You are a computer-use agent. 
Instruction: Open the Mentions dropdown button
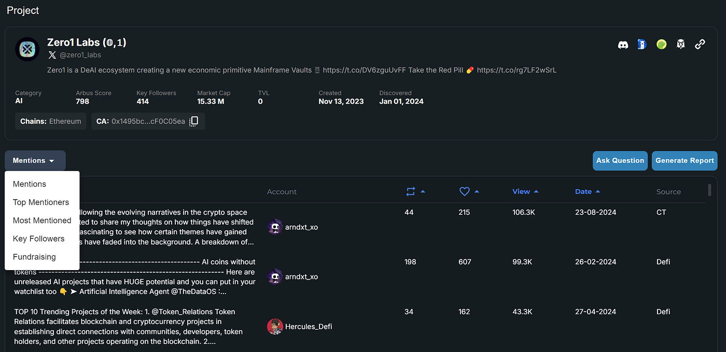pyautogui.click(x=35, y=161)
